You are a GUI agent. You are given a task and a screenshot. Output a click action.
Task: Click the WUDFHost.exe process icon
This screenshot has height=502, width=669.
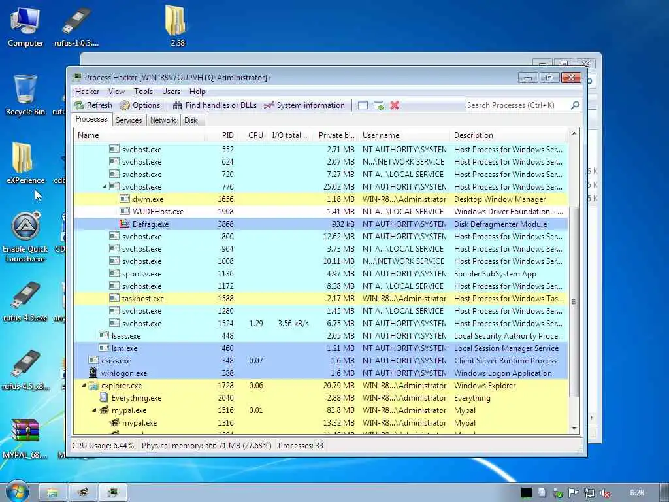point(124,211)
